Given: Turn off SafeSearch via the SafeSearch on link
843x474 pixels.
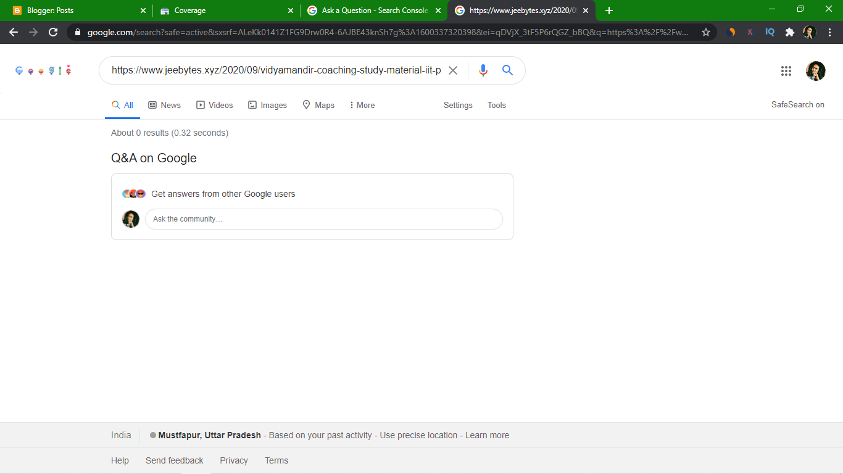Looking at the screenshot, I should (x=798, y=105).
